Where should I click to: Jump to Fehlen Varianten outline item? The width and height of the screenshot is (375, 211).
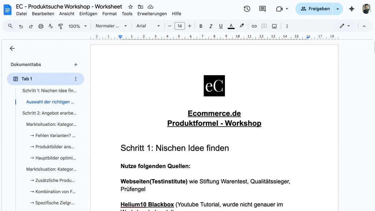pyautogui.click(x=53, y=136)
